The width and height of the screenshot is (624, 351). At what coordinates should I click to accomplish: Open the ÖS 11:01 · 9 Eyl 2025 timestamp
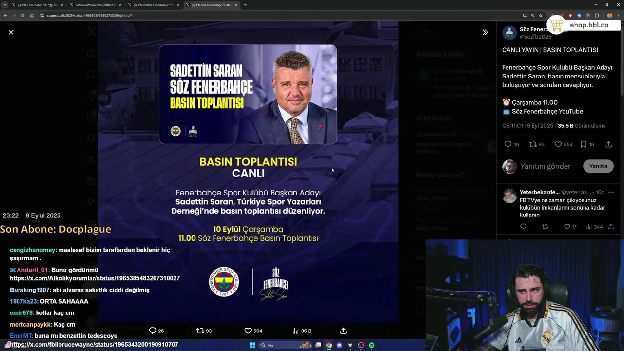527,126
